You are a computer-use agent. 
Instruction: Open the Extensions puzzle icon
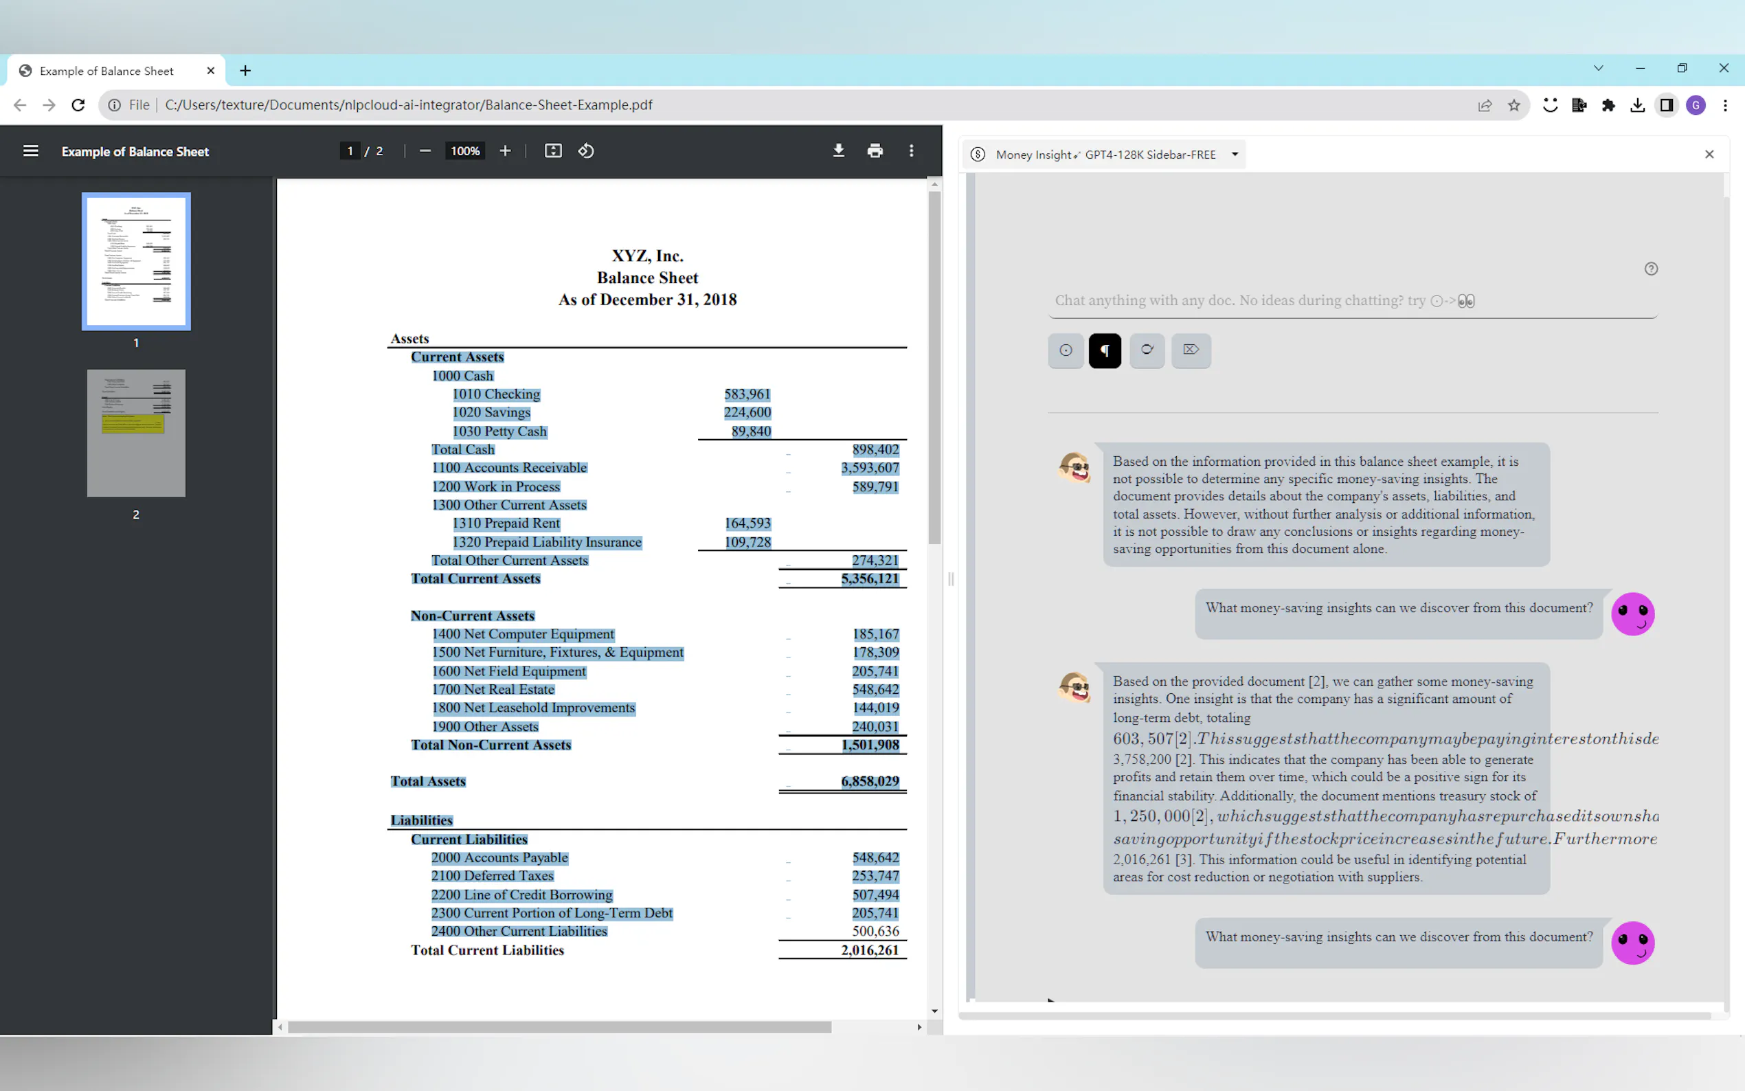pos(1609,105)
